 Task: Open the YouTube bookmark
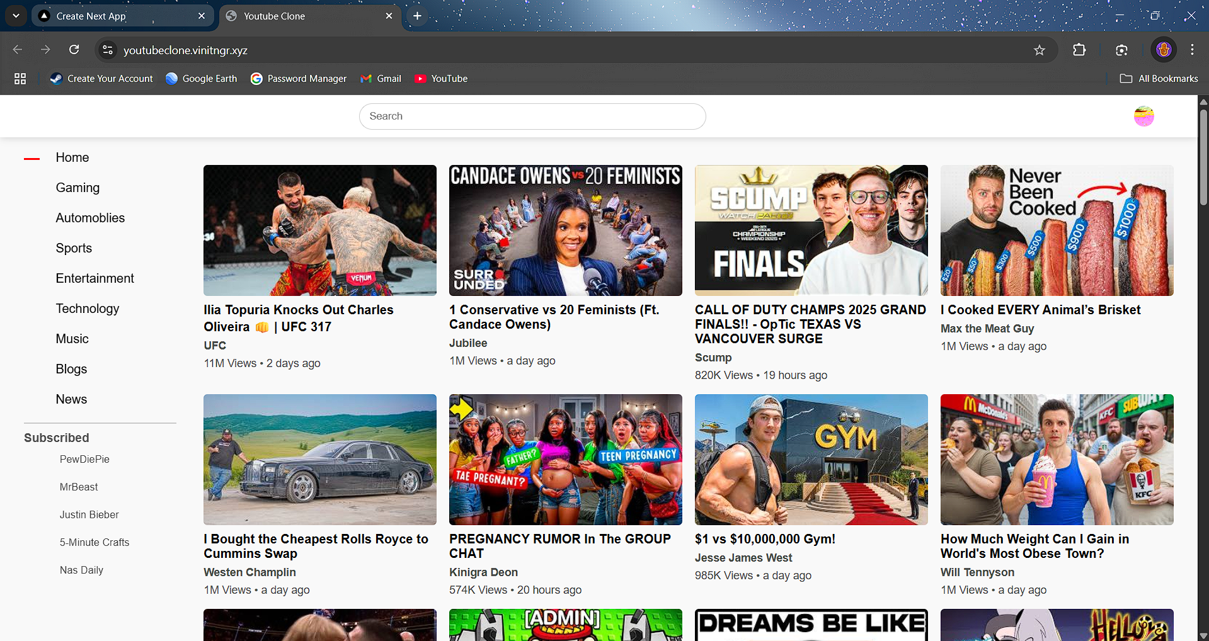click(x=441, y=79)
